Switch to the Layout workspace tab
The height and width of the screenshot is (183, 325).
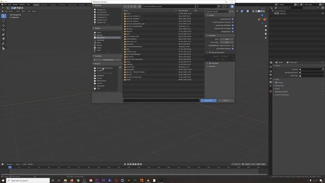coord(36,5)
